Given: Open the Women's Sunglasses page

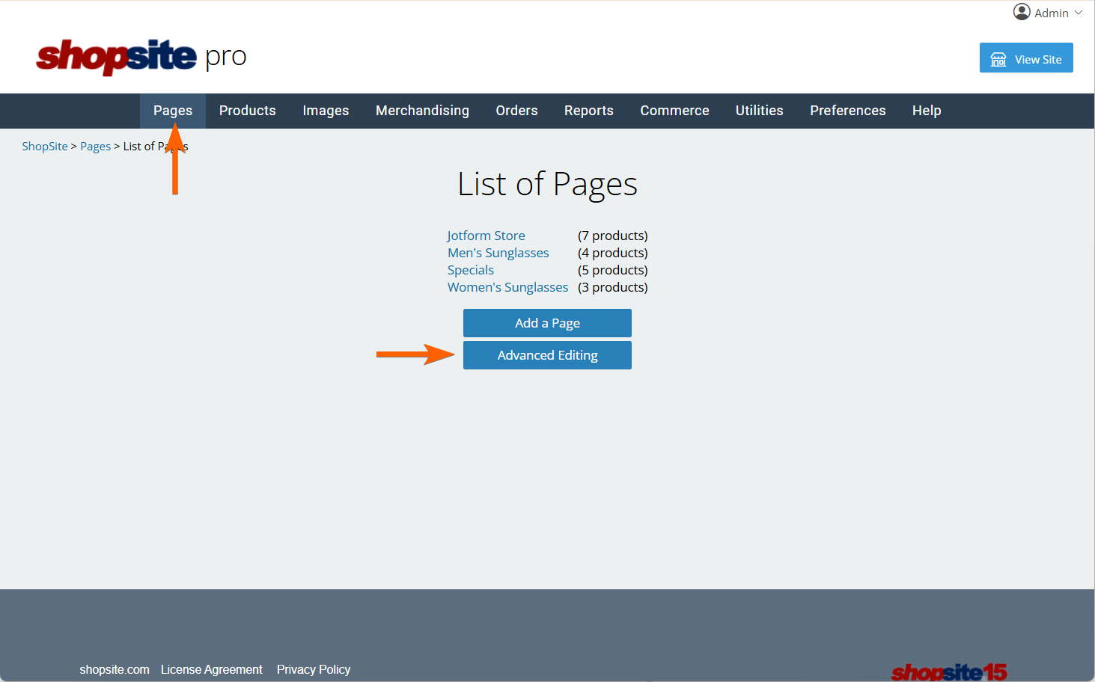Looking at the screenshot, I should point(507,287).
